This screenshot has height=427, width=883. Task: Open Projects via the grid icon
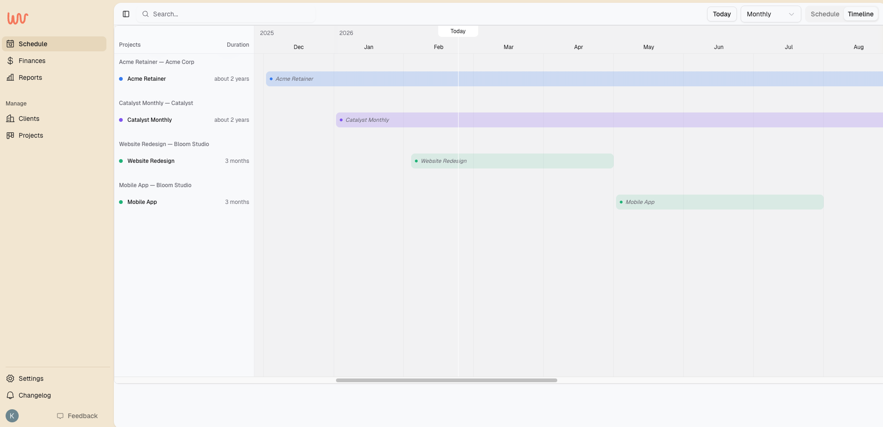coord(10,135)
